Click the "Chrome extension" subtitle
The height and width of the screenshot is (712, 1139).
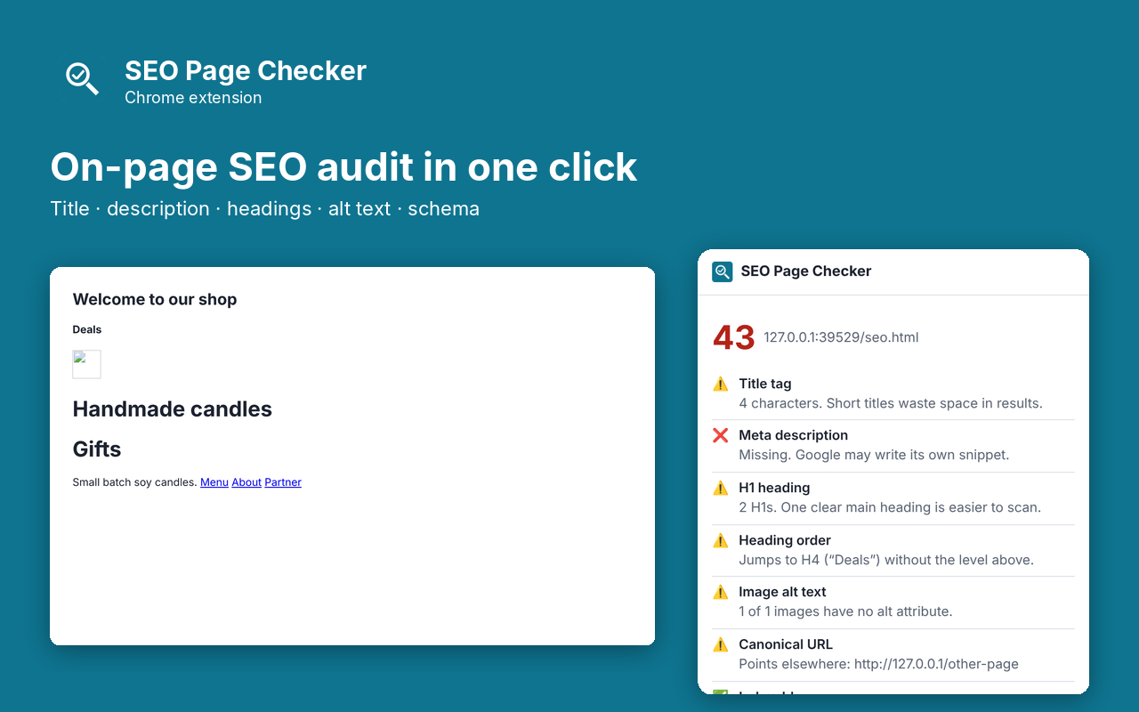(193, 98)
